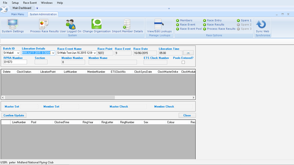Click the Member Set field
The image size is (294, 165).
(70, 106)
